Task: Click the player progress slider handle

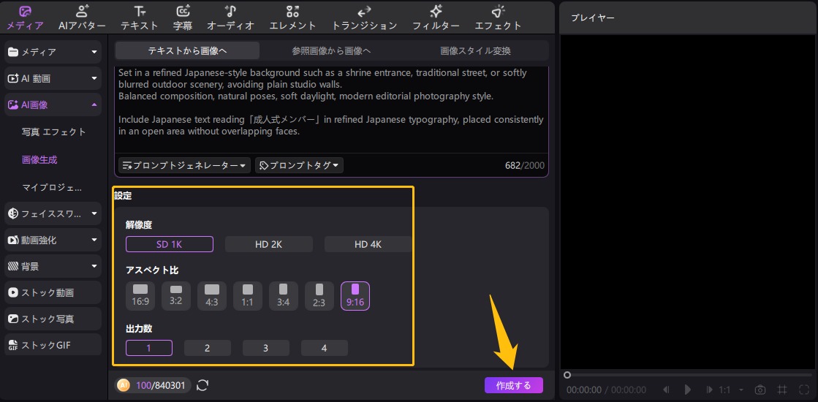Action: [567, 375]
